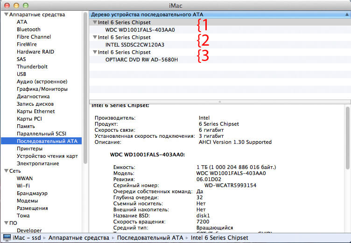
Task: Open Аудио (встроенное) entry
Action: (42, 81)
